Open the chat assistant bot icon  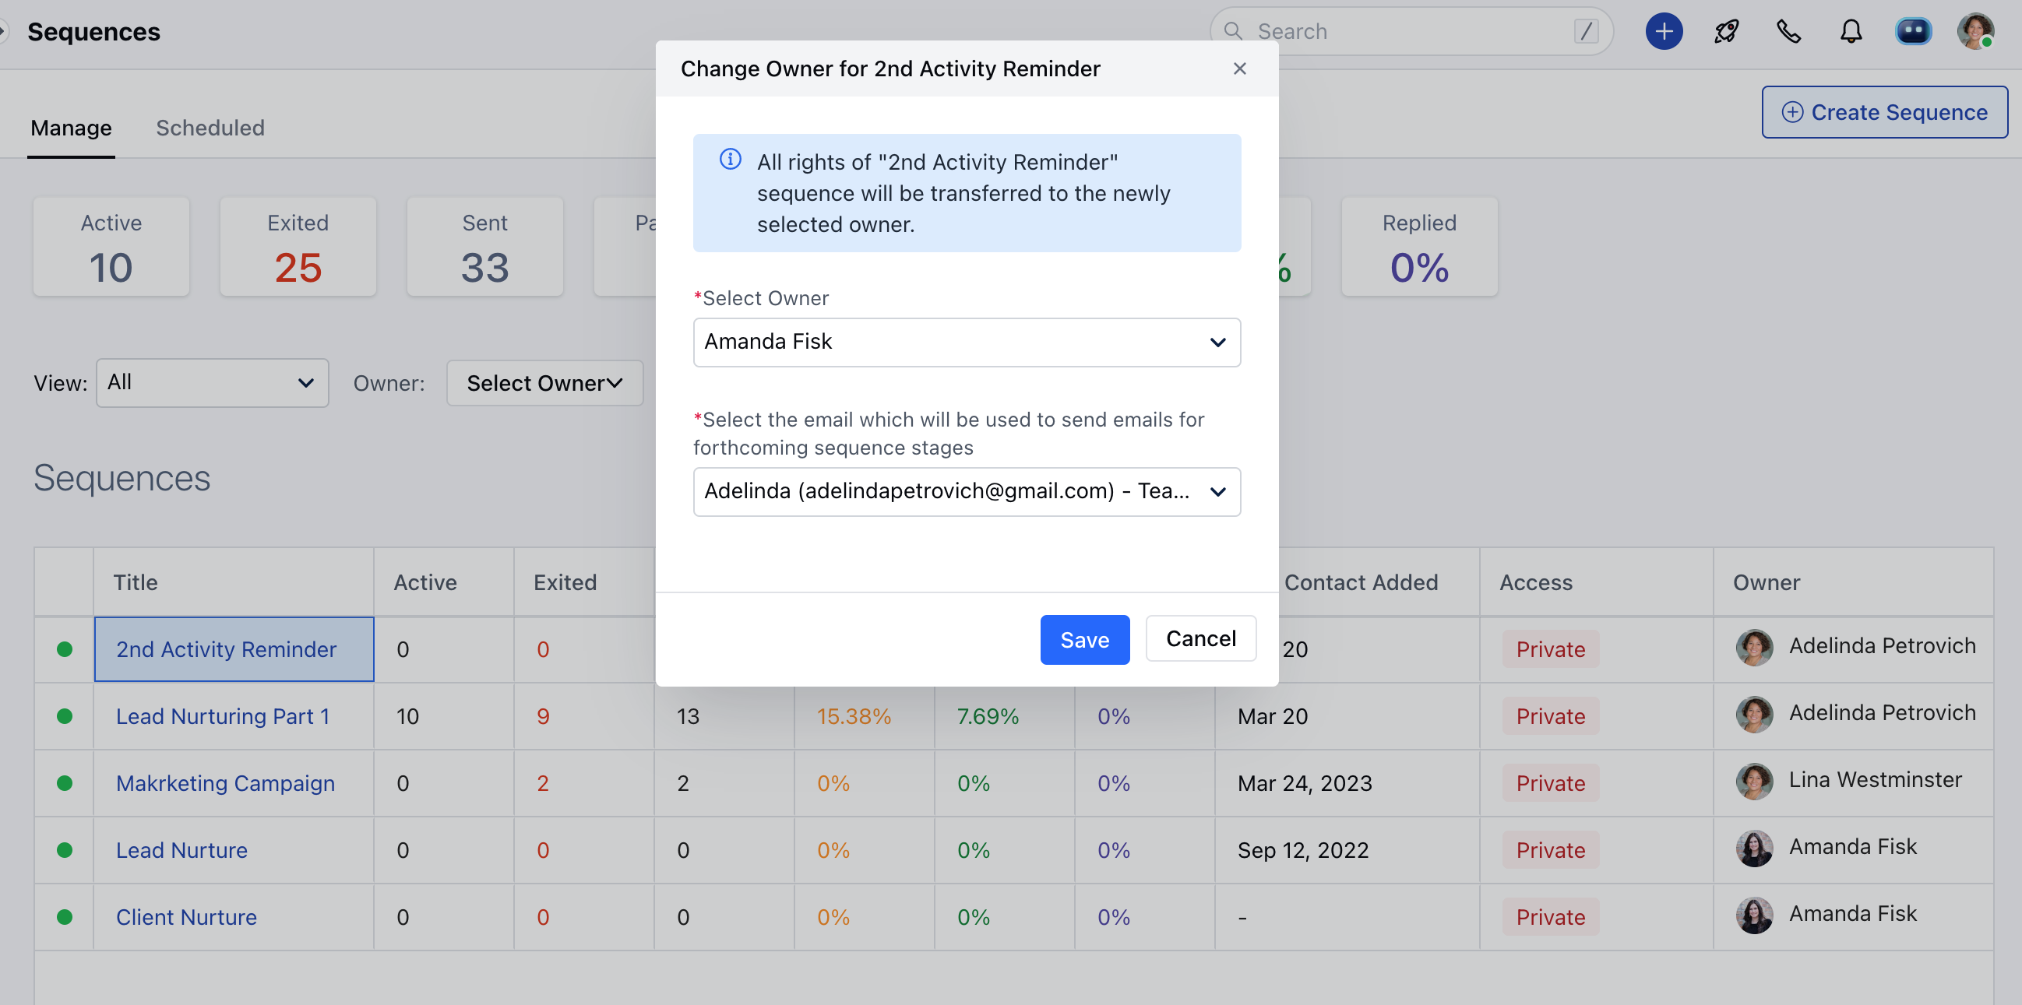coord(1913,31)
